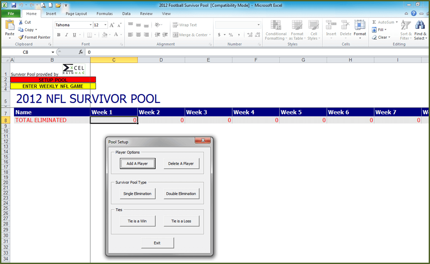Click the Save icon in Quick Access toolbar
The height and width of the screenshot is (264, 430).
coord(14,5)
